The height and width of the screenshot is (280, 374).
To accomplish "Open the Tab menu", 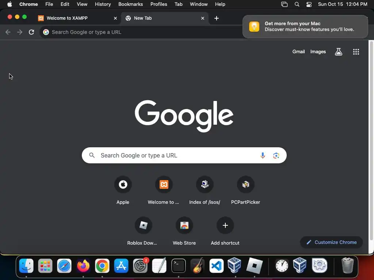I will click(178, 4).
